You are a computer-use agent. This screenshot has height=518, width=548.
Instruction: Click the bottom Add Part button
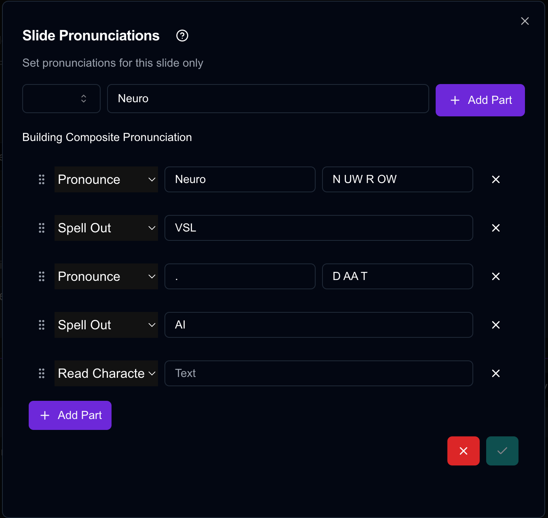tap(70, 415)
